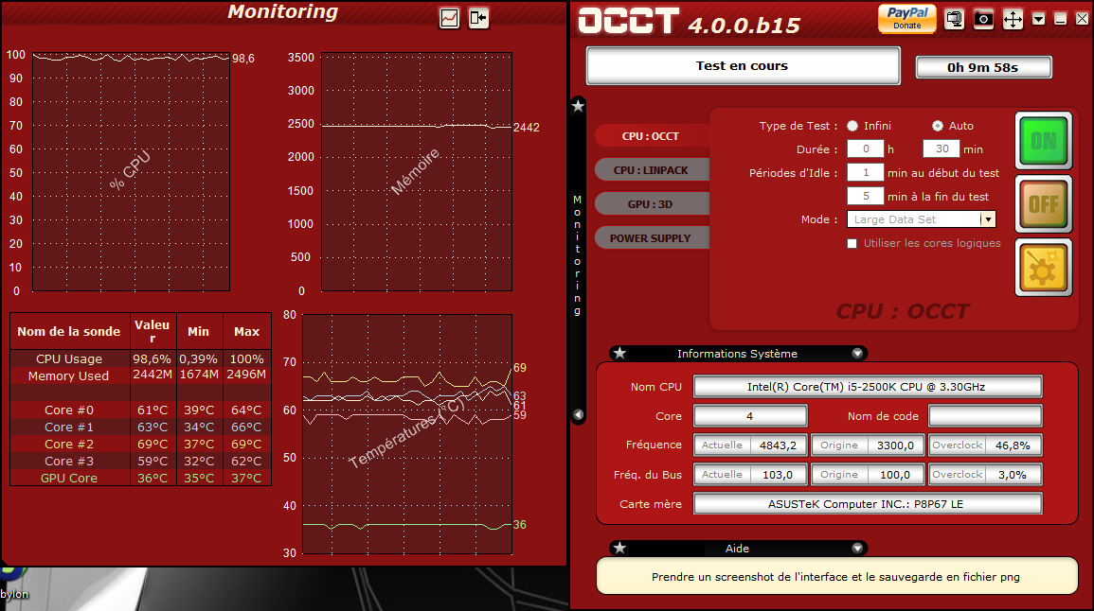
Task: Click the graph display icon in Monitoring
Action: [449, 18]
